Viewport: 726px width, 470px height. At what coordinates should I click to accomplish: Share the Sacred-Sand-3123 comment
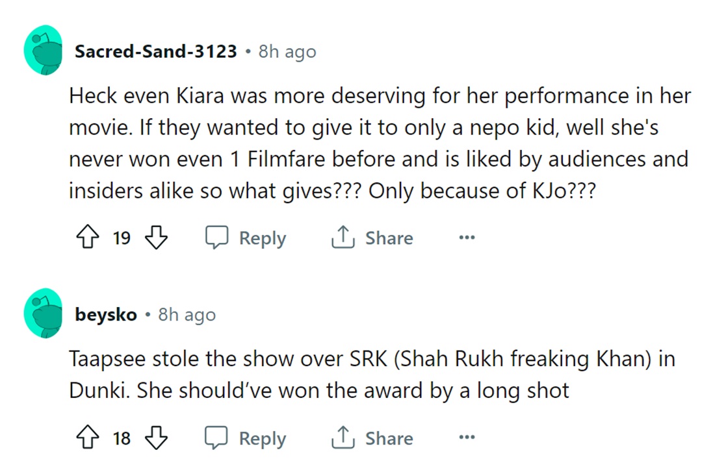pyautogui.click(x=372, y=238)
